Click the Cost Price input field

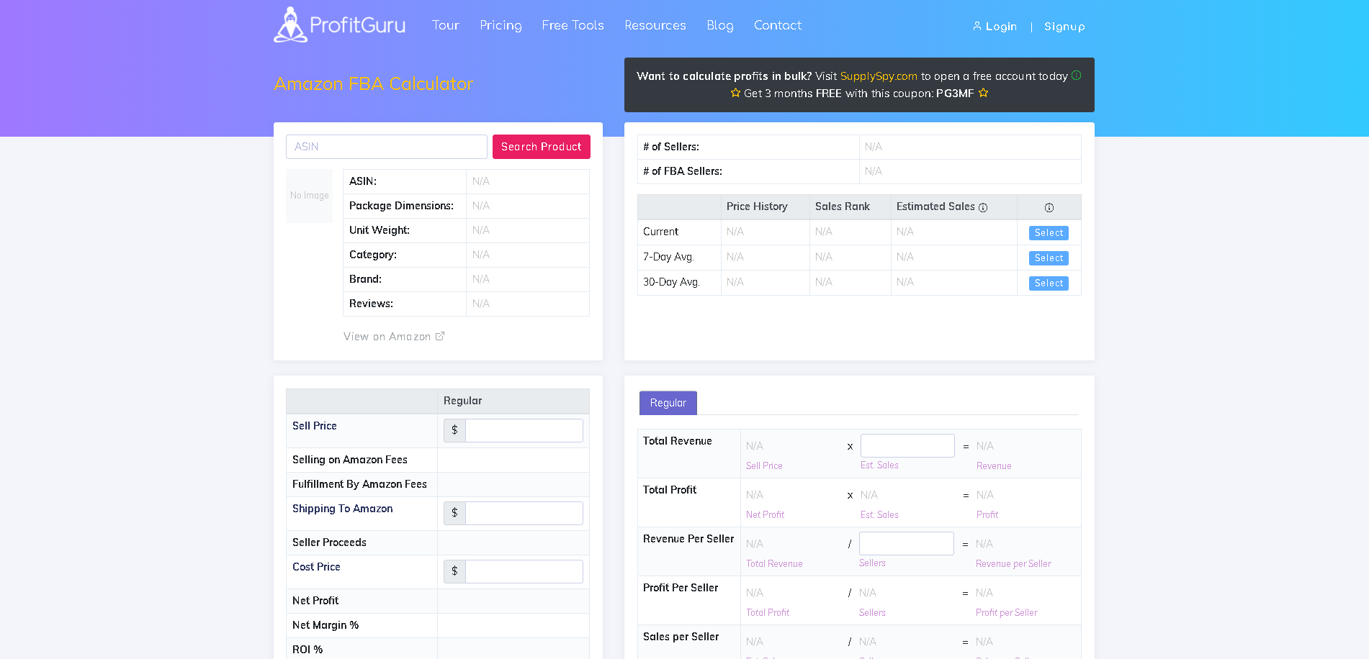point(524,571)
